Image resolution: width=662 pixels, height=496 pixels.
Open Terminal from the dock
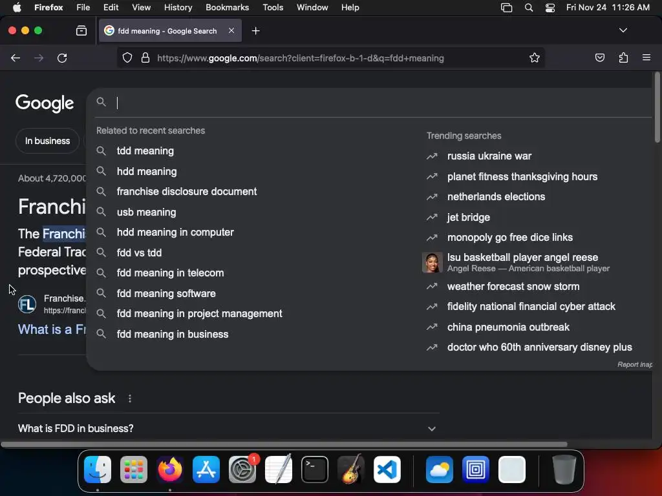(x=315, y=470)
